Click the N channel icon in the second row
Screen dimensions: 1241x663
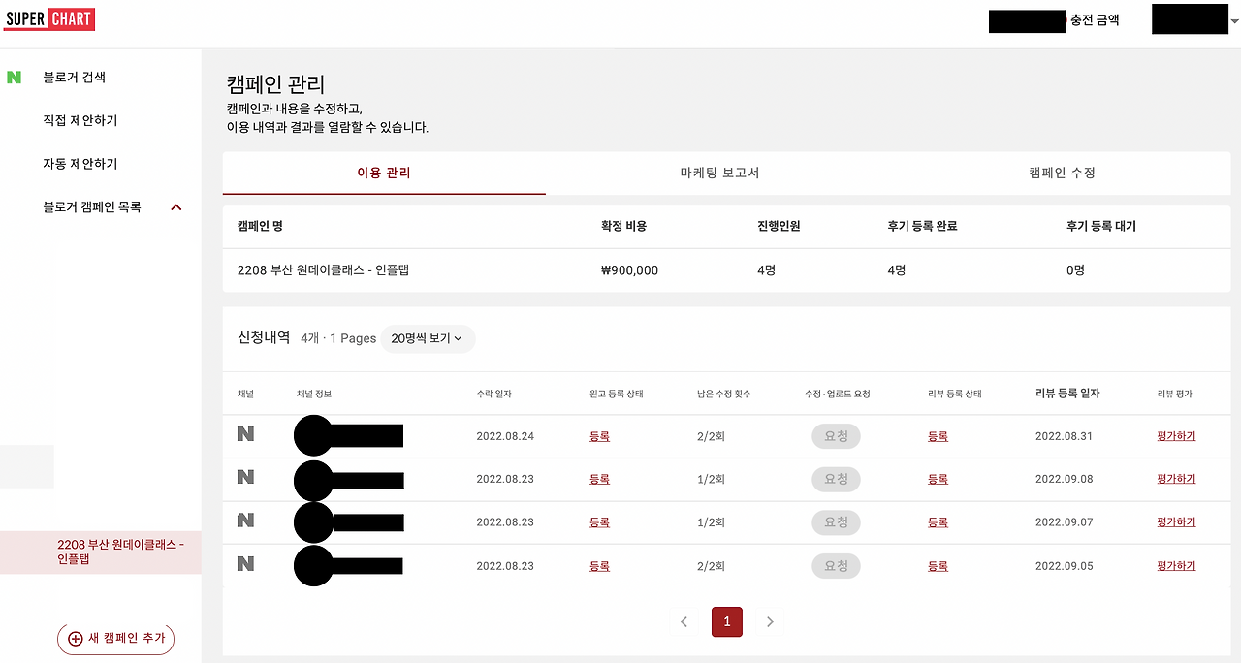pos(245,479)
